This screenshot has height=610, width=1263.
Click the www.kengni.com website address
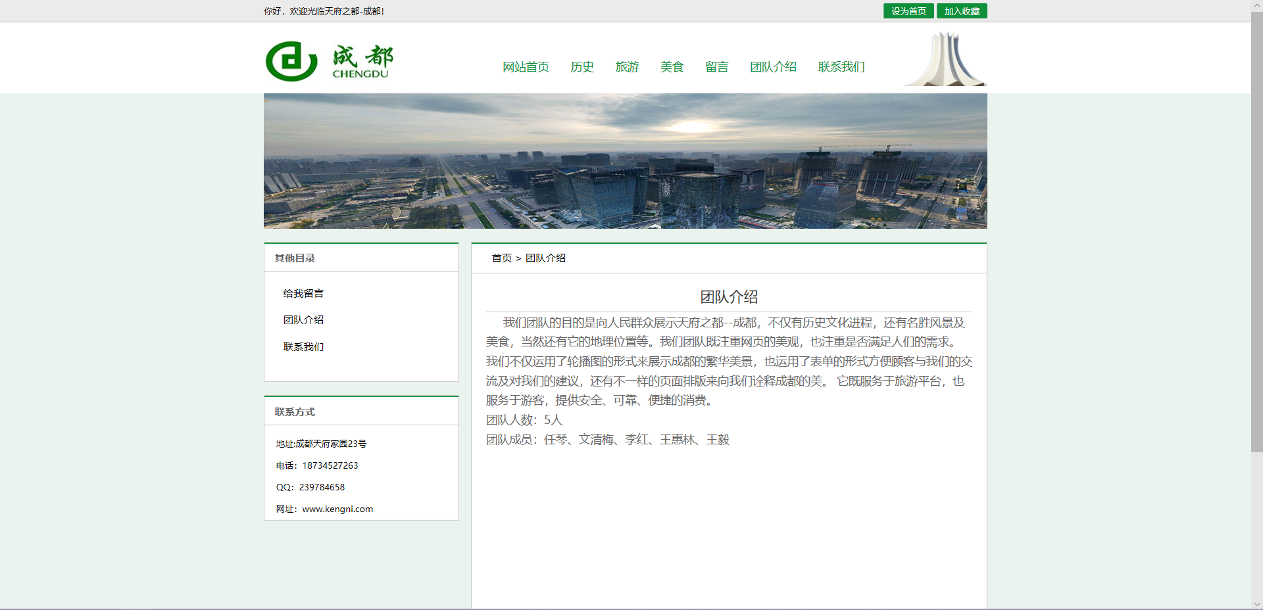click(337, 509)
